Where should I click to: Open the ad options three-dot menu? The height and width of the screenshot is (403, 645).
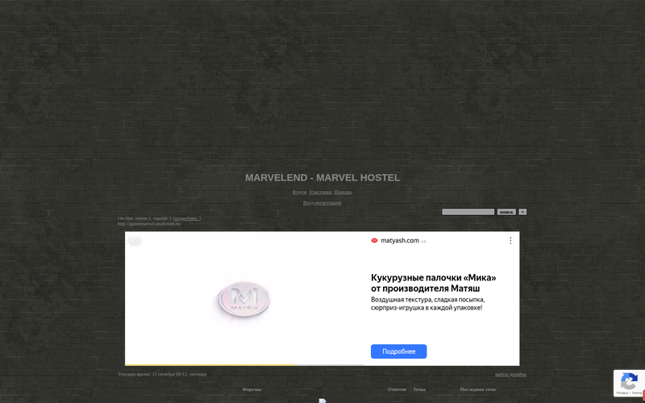click(x=510, y=240)
